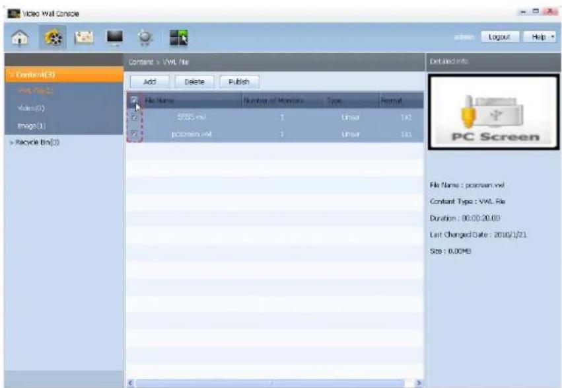Click the Add button
The image size is (562, 388).
(x=150, y=82)
